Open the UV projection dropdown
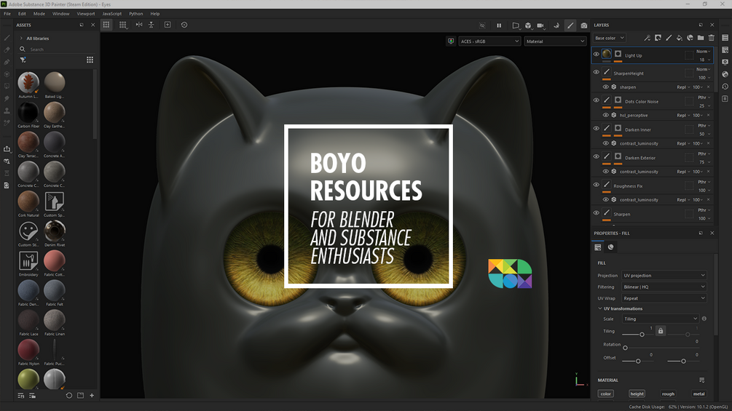 pos(664,276)
